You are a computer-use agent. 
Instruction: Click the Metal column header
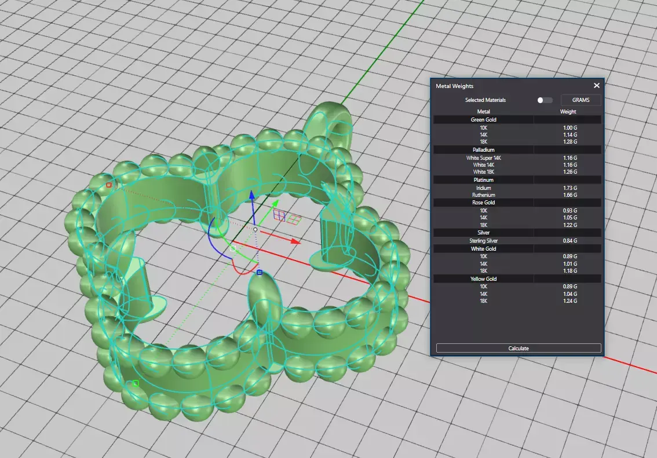484,111
